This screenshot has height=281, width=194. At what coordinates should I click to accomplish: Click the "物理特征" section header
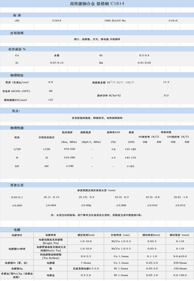tap(17, 75)
